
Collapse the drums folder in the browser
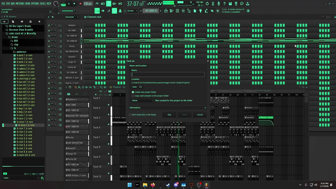[x=9, y=37]
